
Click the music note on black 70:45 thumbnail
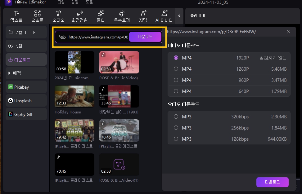[x=59, y=157]
